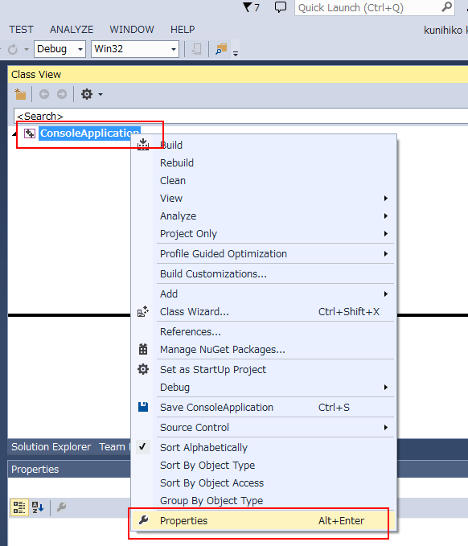Click the Set as StartUp gear icon
Screen dimensions: 468x546
(143, 369)
